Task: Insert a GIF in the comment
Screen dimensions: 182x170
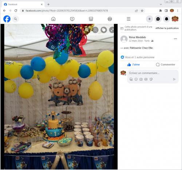Action: pos(146,79)
